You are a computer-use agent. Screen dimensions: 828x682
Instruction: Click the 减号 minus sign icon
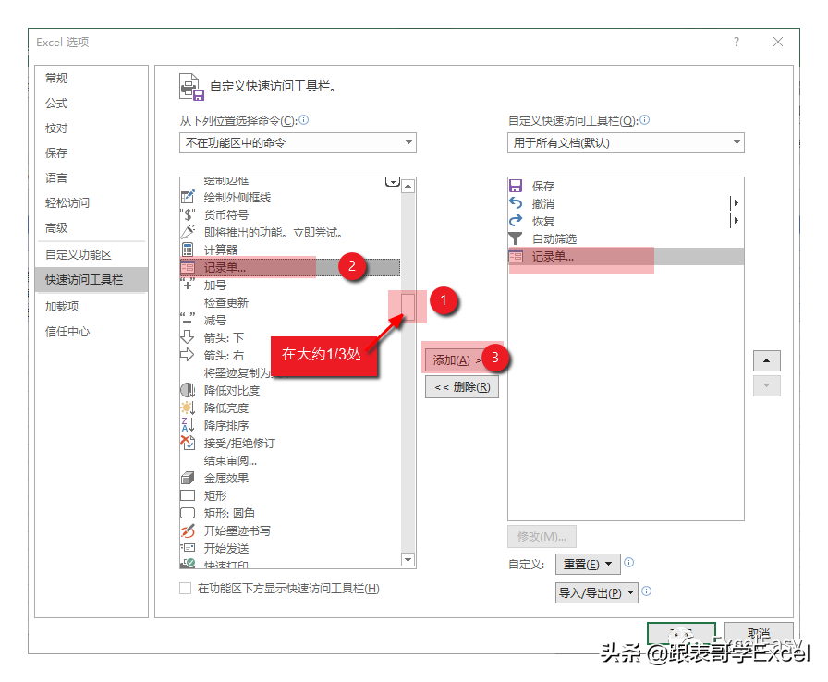(188, 320)
